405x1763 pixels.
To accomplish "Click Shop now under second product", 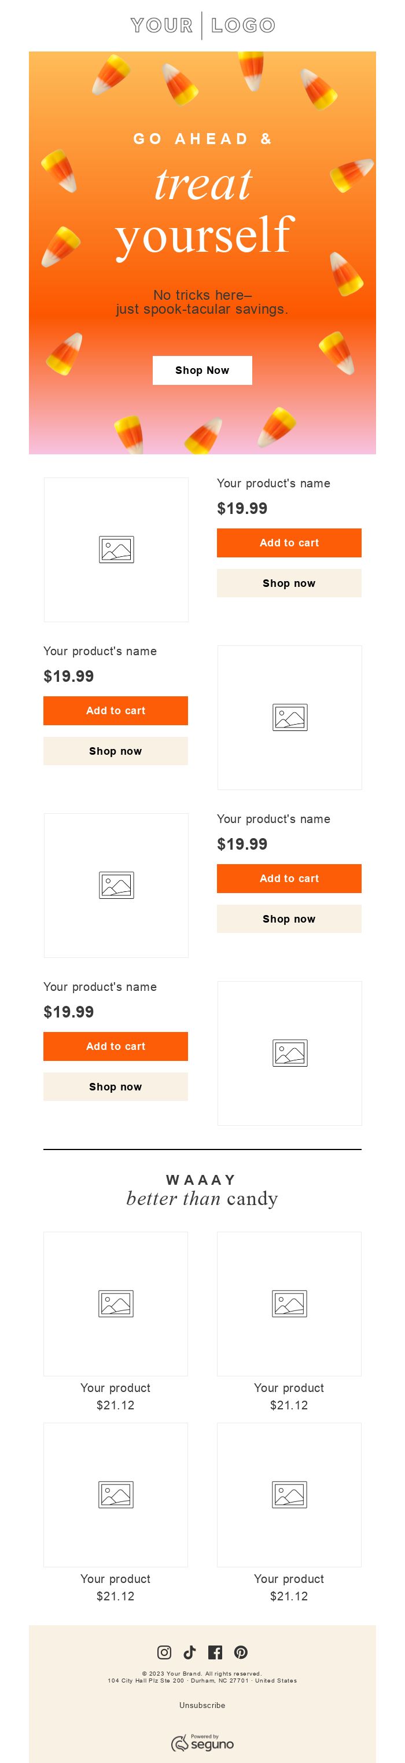I will (116, 751).
